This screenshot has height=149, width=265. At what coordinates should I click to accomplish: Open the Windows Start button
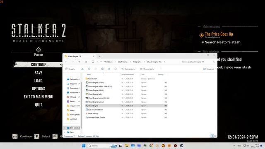tap(84, 146)
